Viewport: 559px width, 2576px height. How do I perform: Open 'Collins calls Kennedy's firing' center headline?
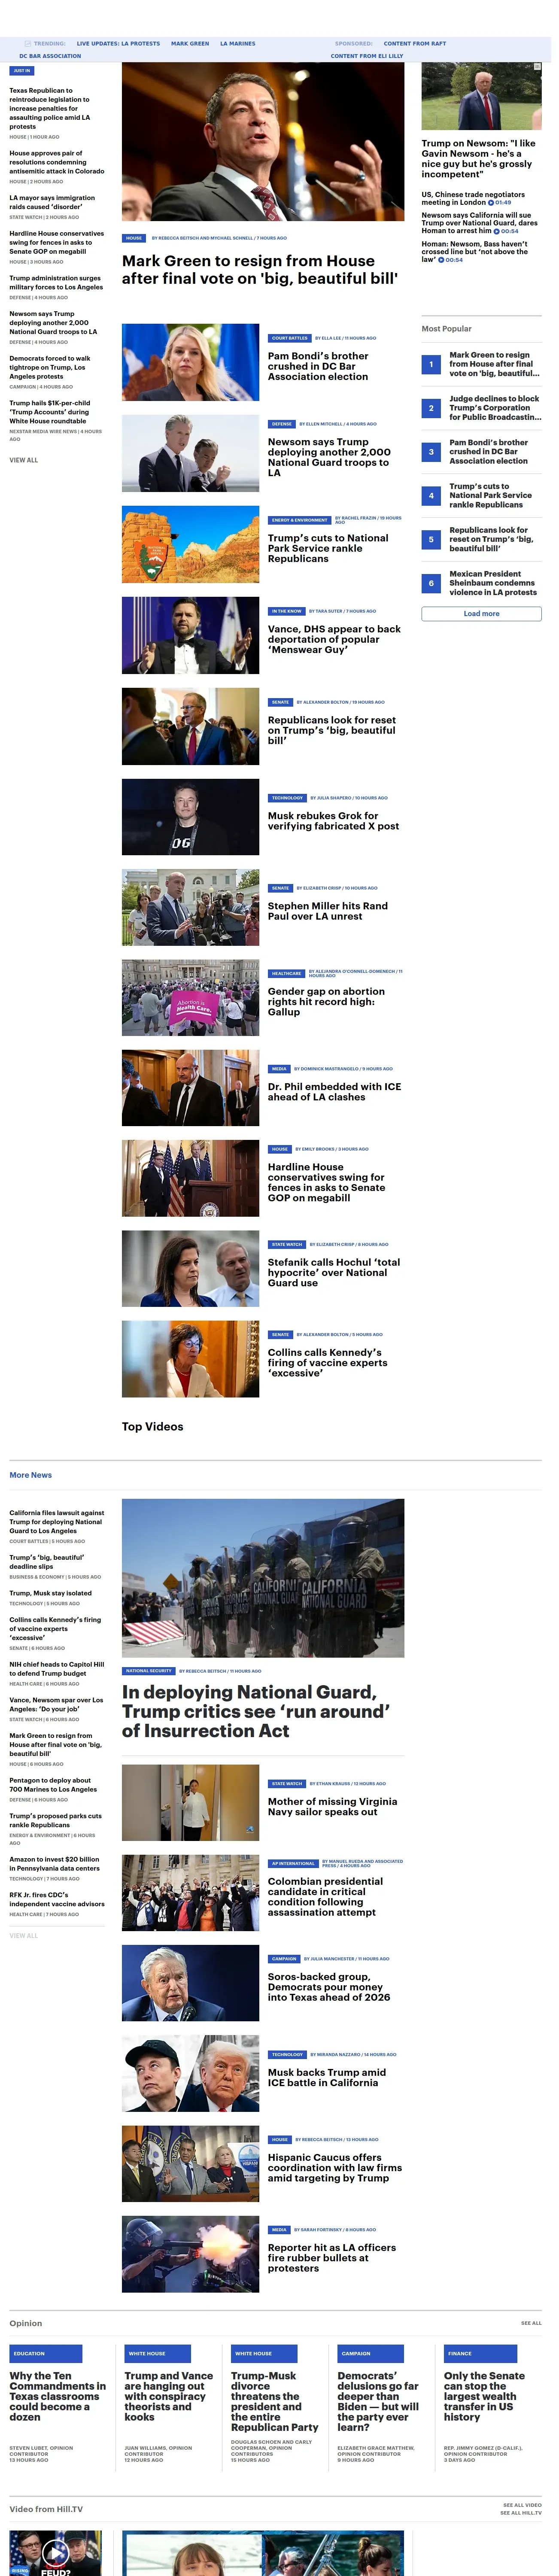tap(328, 1363)
